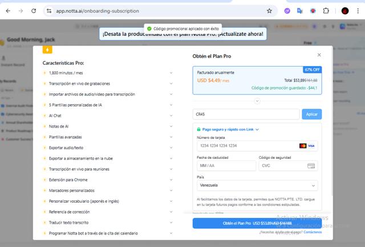Viewport: 365px width, 247px height.
Task: Expand Transcripción en vivo de grabaciones
Action: tap(171, 84)
